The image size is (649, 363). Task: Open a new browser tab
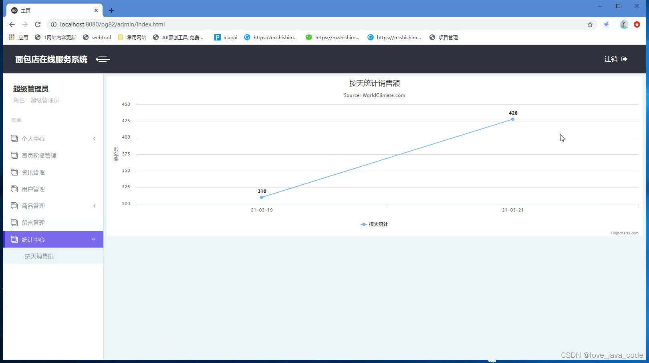click(111, 10)
